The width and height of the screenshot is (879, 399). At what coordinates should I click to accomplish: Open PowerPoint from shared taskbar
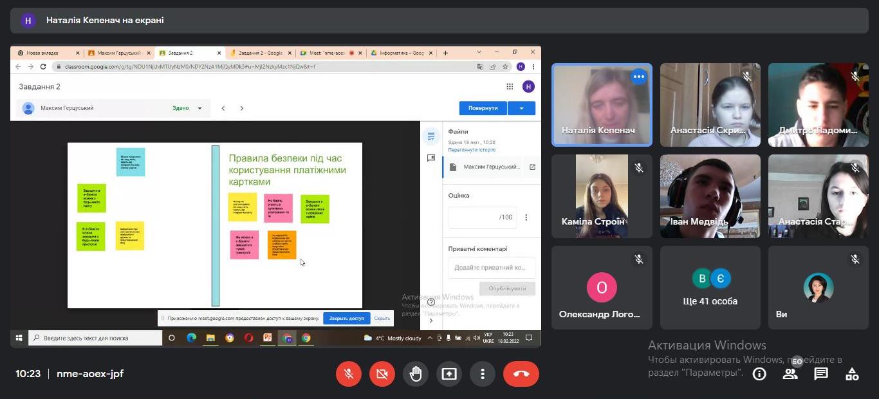pos(268,338)
